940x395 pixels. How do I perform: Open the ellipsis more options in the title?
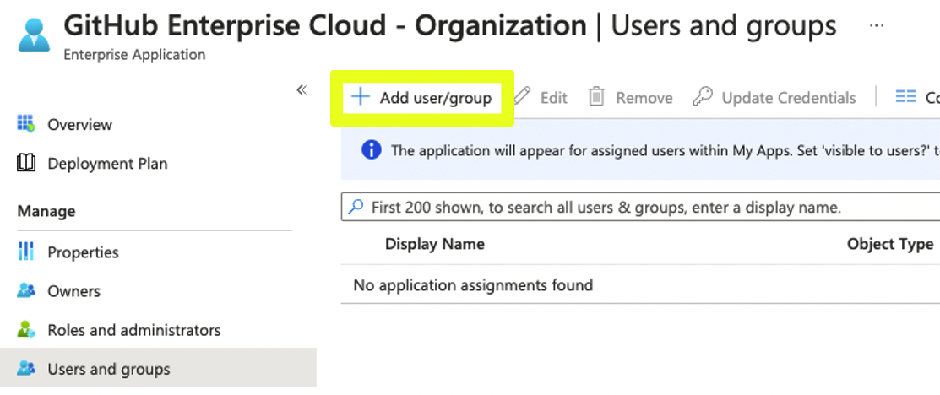(877, 26)
